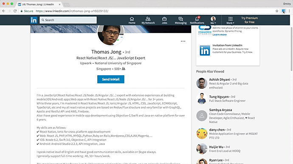
Task: Click the browser back arrow
Action: point(4,11)
